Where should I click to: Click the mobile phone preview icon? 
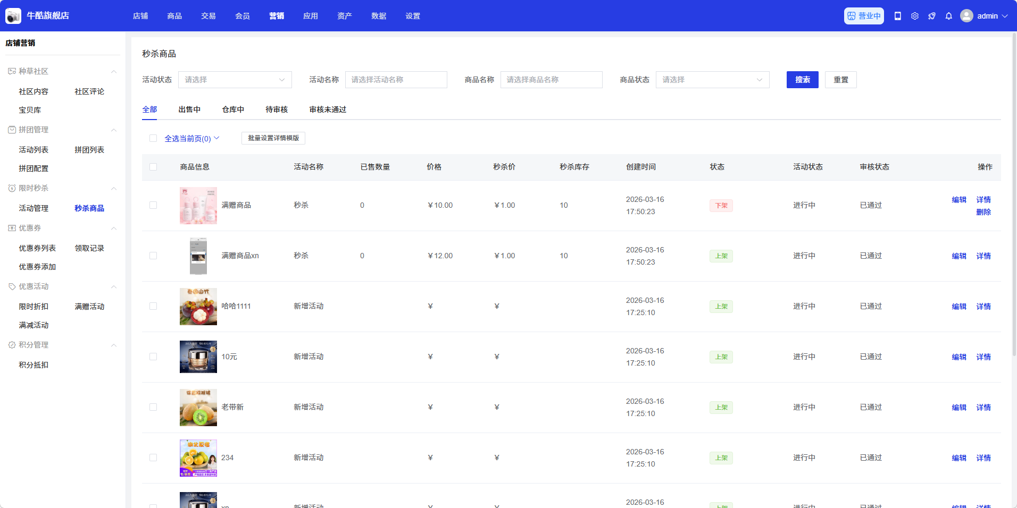point(898,16)
